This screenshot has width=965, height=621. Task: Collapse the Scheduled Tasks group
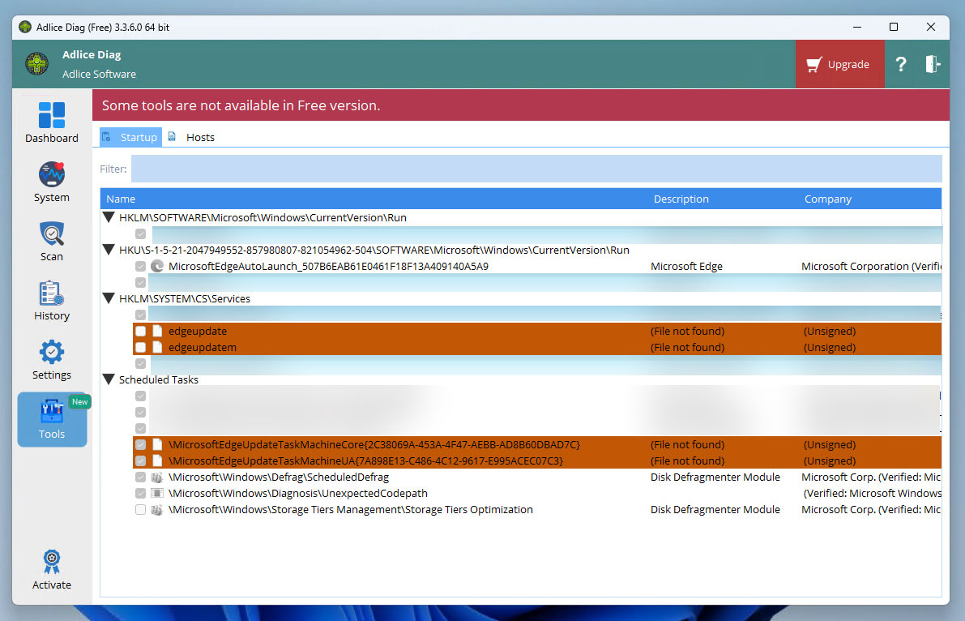point(109,379)
